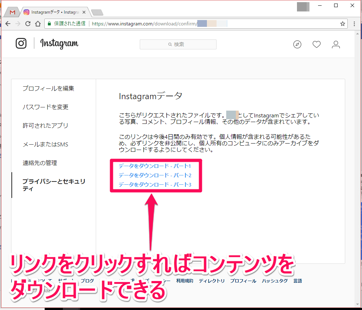This screenshot has height=310, width=362.
Task: Open the profile person icon
Action: 336,44
